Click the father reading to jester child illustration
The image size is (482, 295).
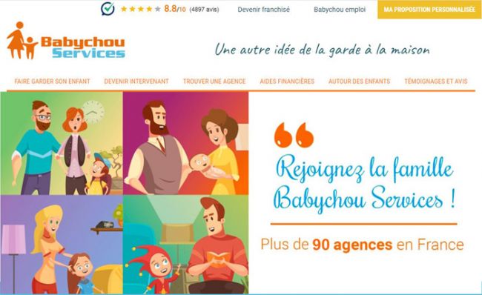tap(185, 245)
